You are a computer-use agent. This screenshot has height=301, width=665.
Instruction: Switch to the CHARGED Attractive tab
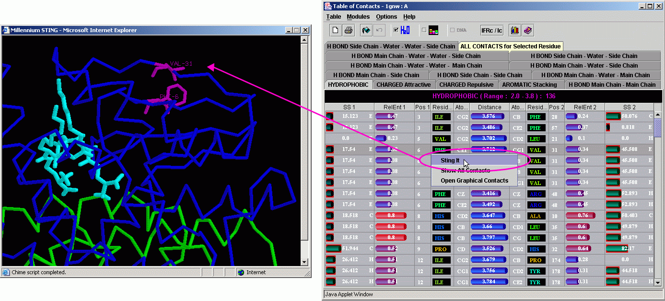(x=404, y=85)
